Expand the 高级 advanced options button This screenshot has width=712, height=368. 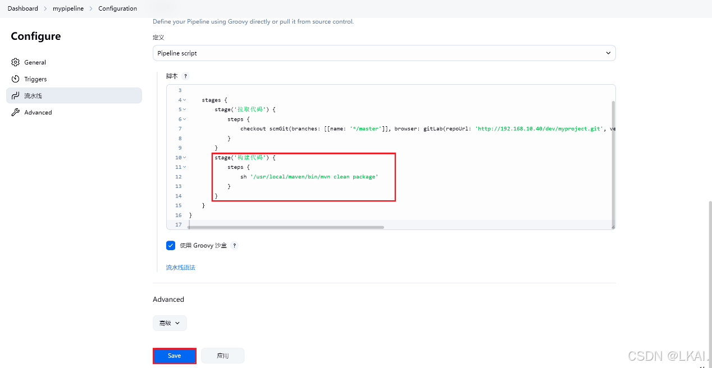[170, 323]
